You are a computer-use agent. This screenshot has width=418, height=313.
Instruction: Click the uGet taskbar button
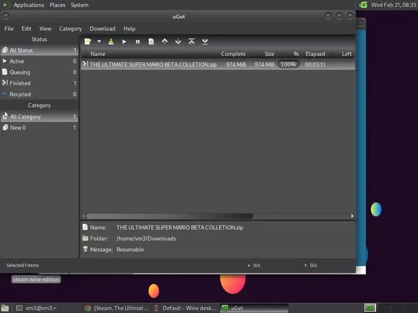255,308
